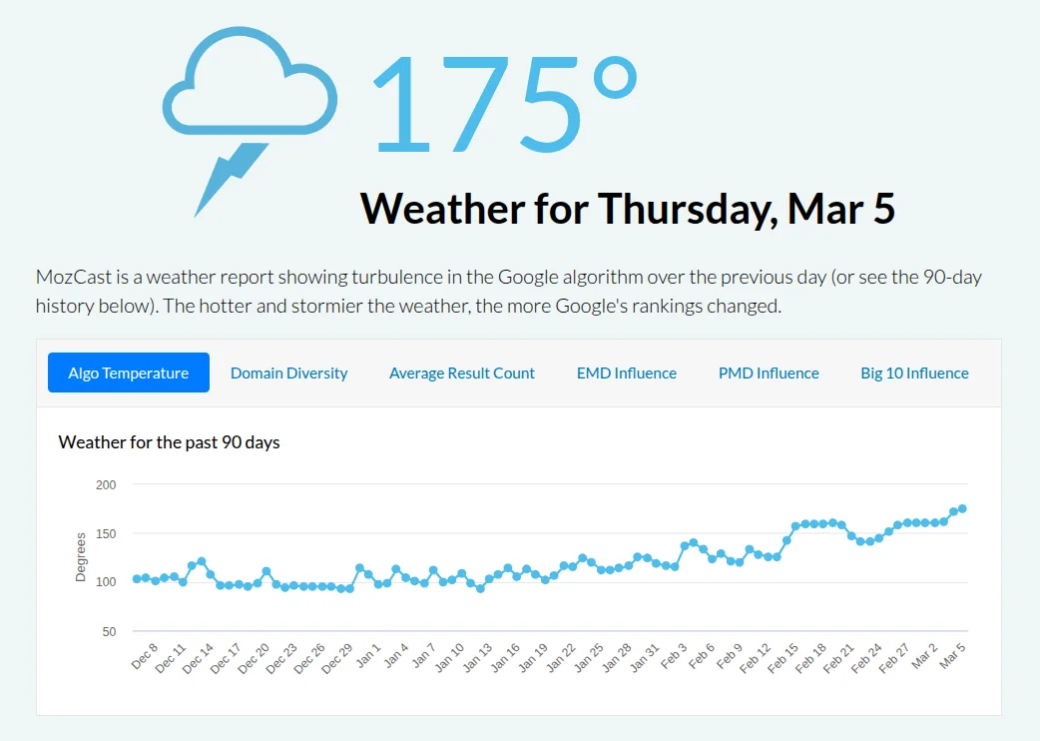Screen dimensions: 1040x741
Task: Click the first data point on the chart line
Action: pyautogui.click(x=137, y=579)
